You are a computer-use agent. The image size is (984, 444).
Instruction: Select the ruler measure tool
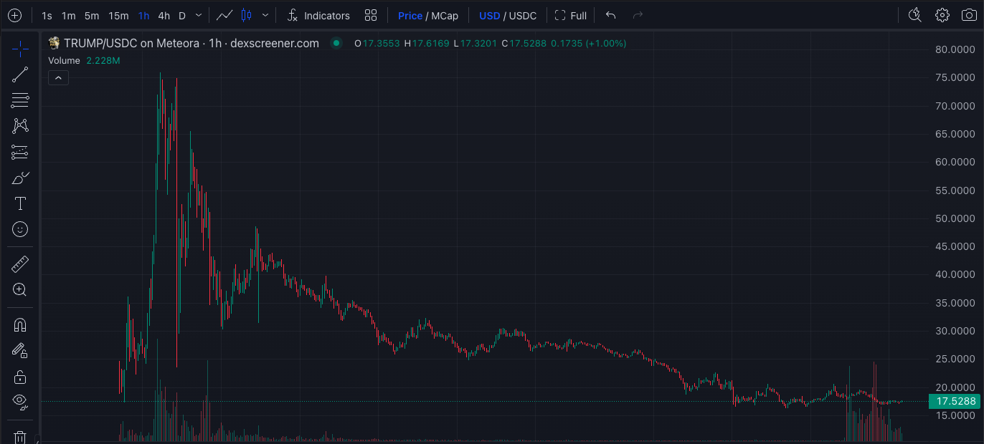click(x=20, y=264)
